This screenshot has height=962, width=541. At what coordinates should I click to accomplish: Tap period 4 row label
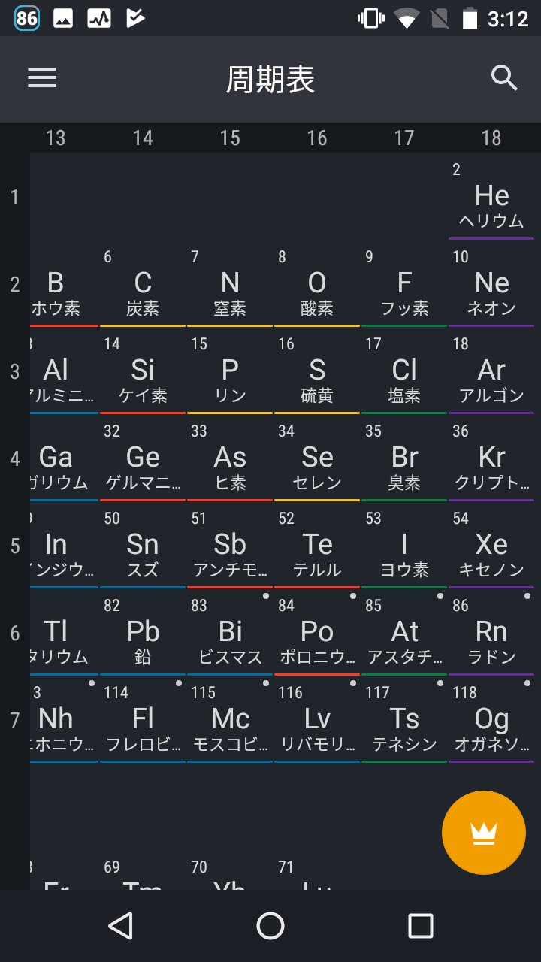click(15, 459)
